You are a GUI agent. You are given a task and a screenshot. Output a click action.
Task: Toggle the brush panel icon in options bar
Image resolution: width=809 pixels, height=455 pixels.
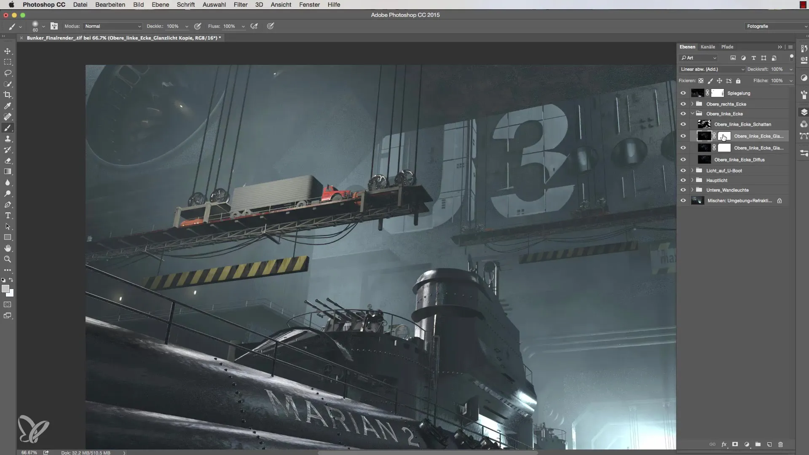(54, 26)
